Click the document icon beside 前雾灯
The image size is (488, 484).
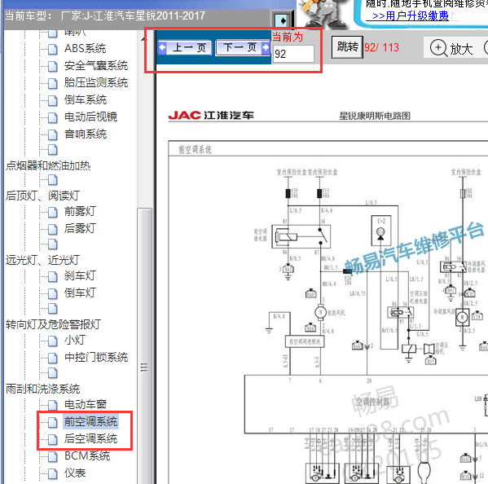click(x=53, y=212)
